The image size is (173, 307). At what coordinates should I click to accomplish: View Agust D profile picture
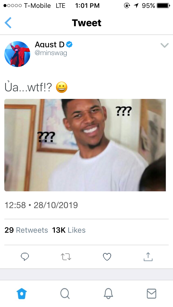pyautogui.click(x=17, y=54)
